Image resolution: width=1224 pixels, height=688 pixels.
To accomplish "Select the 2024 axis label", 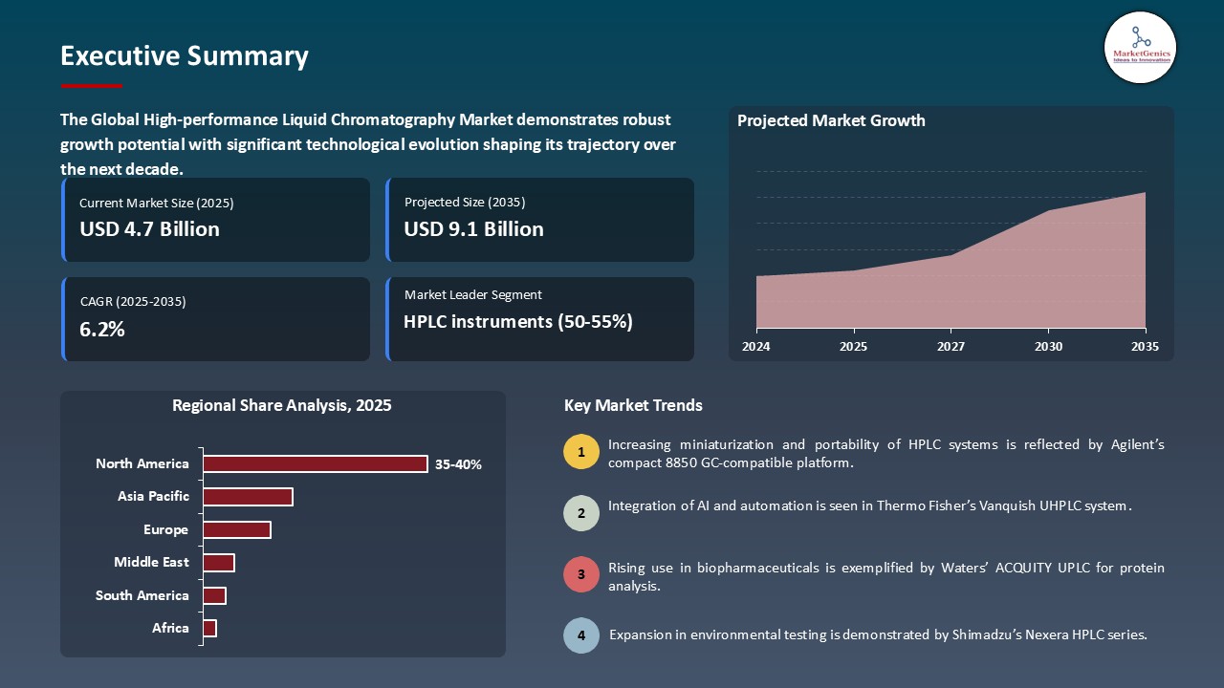I will (756, 347).
